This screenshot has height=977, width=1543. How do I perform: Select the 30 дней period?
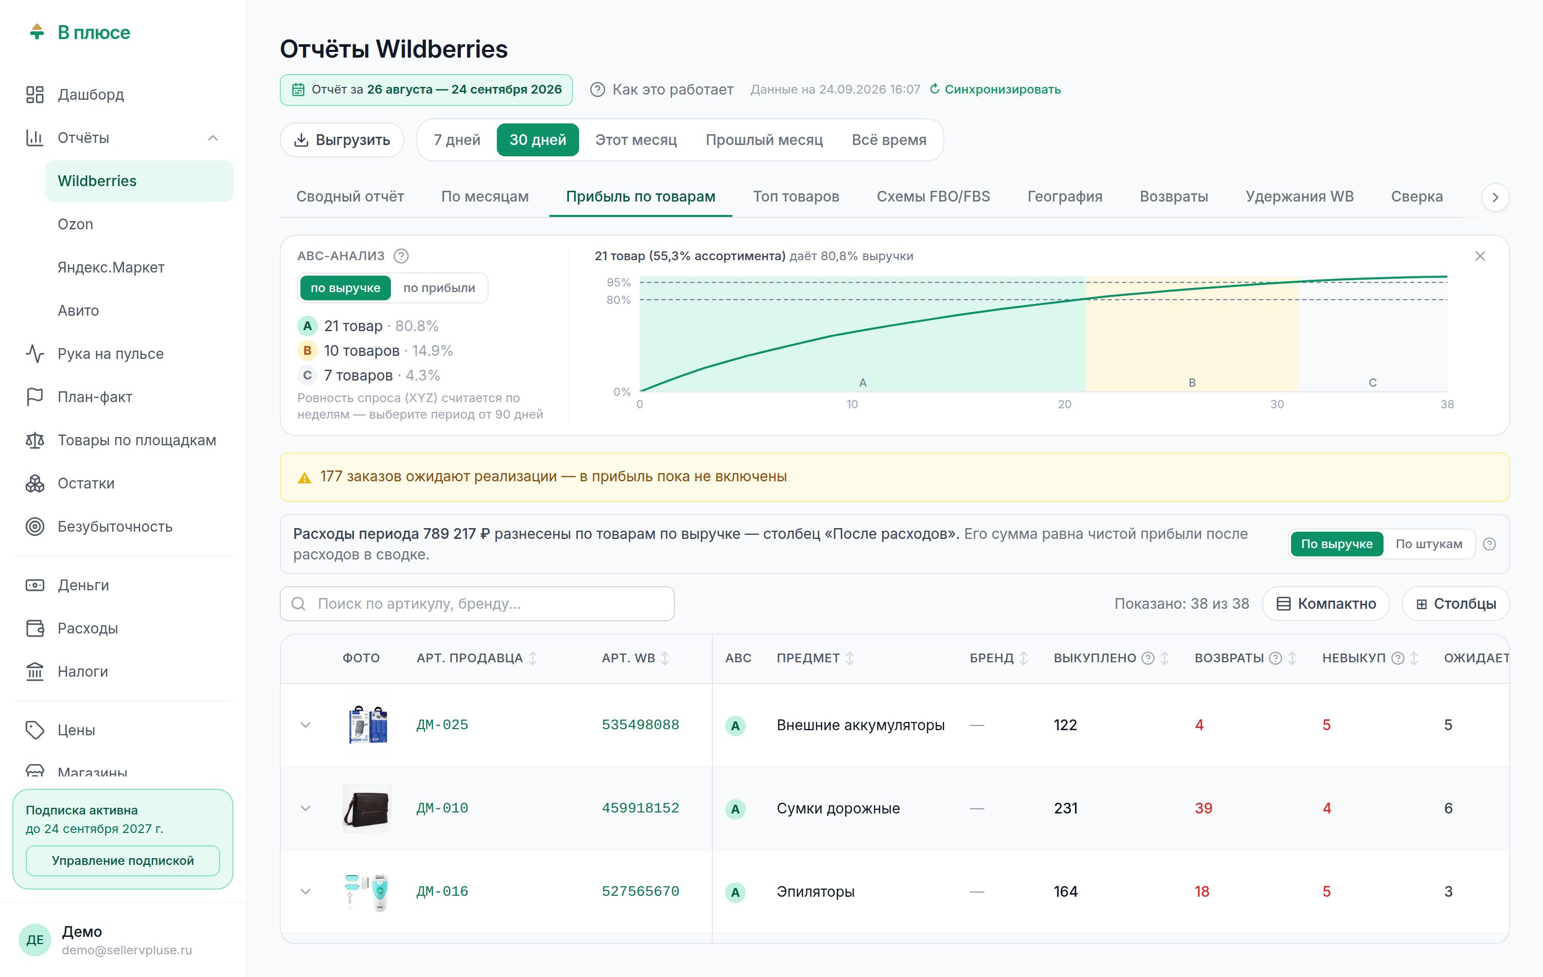pyautogui.click(x=537, y=140)
